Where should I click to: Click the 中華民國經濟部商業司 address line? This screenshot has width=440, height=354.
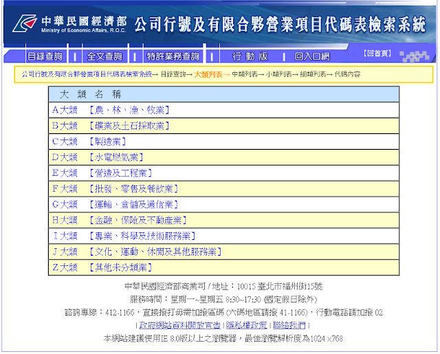pos(223,287)
